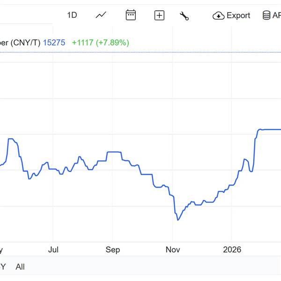Click the Sep label on the time axis
The image size is (281, 281).
pyautogui.click(x=113, y=250)
